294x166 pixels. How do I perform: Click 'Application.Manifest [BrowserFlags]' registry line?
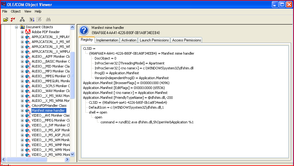coord(126,83)
